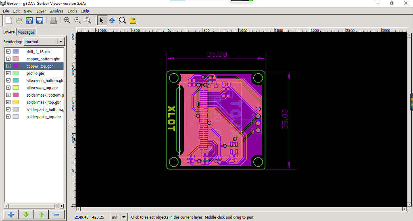Click silkscreen_top.gbr yellow color swatch
The image size is (413, 221).
pyautogui.click(x=16, y=88)
